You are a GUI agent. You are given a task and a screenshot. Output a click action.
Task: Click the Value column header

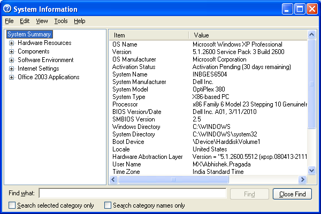pos(248,35)
